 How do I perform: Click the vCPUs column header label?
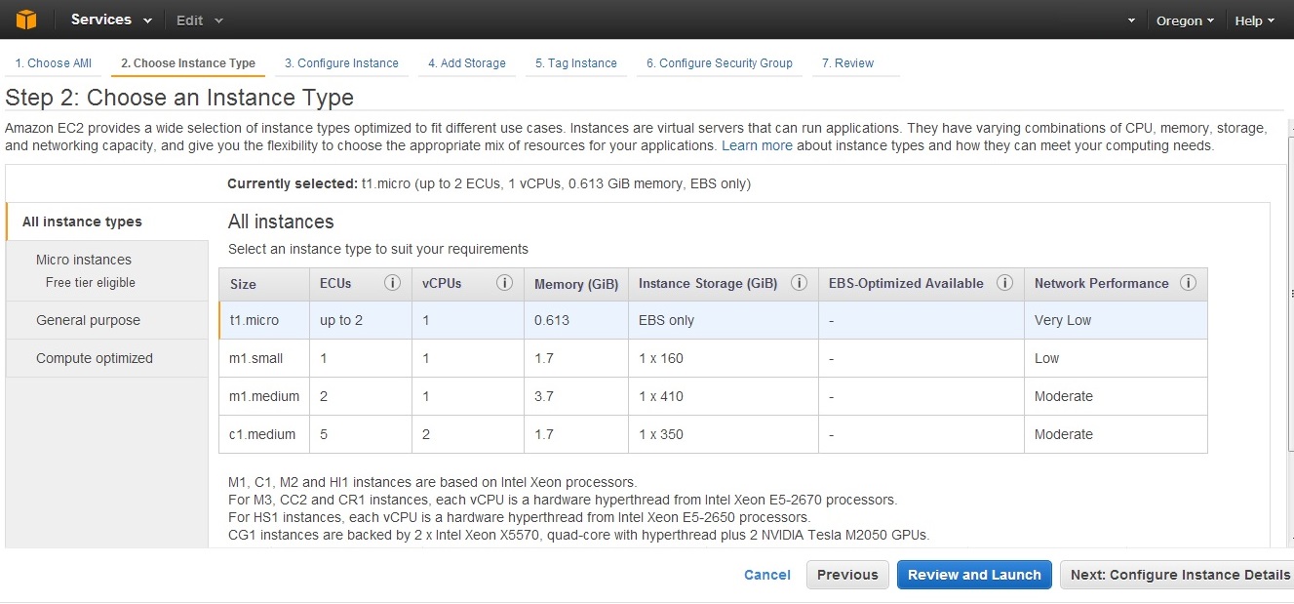tap(442, 284)
